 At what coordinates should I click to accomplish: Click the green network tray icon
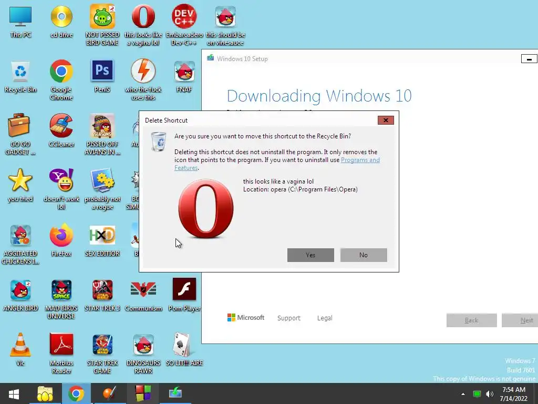(x=477, y=394)
